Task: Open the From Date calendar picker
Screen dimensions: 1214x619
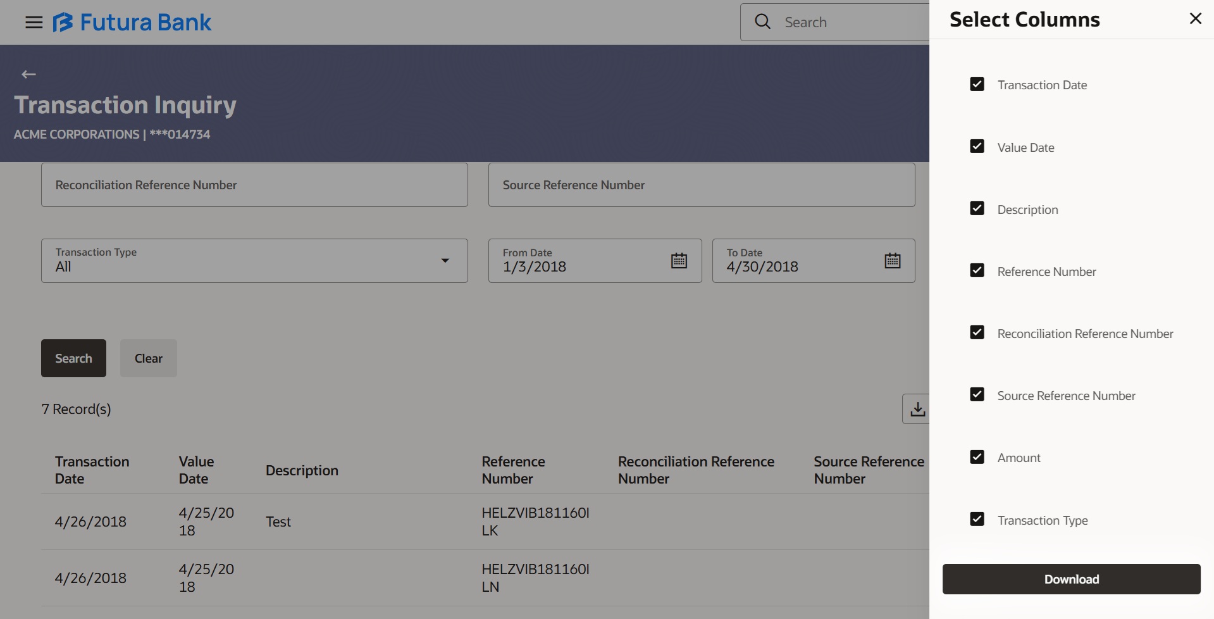Action: [679, 261]
